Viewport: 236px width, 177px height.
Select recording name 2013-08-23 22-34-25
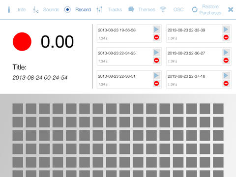tap(117, 53)
